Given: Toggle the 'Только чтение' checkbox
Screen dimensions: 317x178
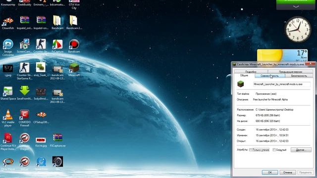Looking at the screenshot, I should tap(251, 150).
